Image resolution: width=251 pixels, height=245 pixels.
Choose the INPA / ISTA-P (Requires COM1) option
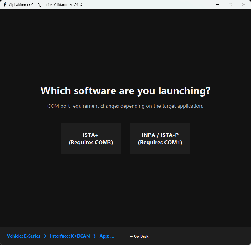coord(160,138)
